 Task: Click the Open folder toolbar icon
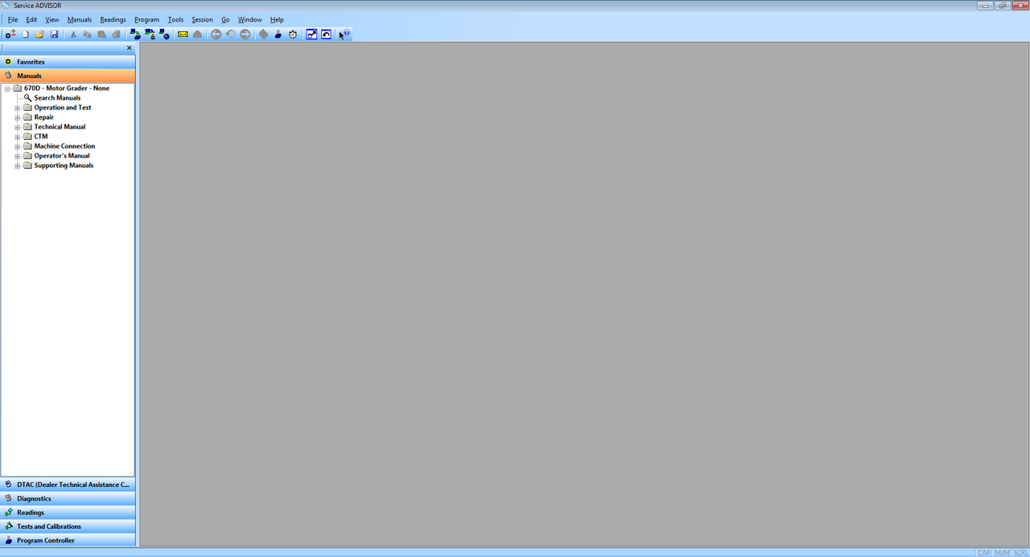(x=39, y=35)
